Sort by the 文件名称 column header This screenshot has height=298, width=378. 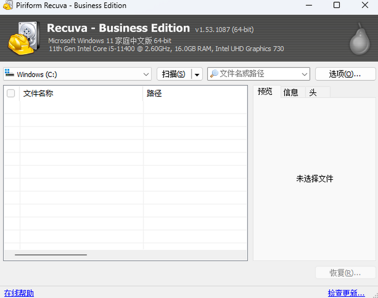(x=81, y=93)
